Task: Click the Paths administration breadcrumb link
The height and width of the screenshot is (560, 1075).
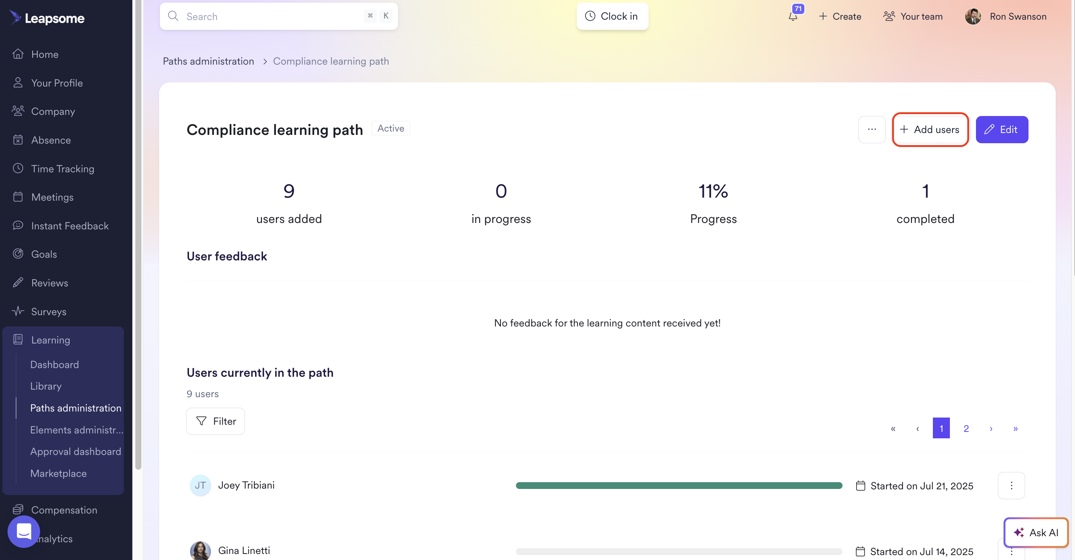Action: (208, 61)
